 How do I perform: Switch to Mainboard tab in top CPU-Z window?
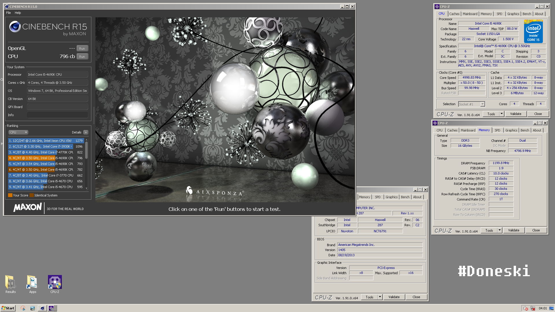(470, 14)
